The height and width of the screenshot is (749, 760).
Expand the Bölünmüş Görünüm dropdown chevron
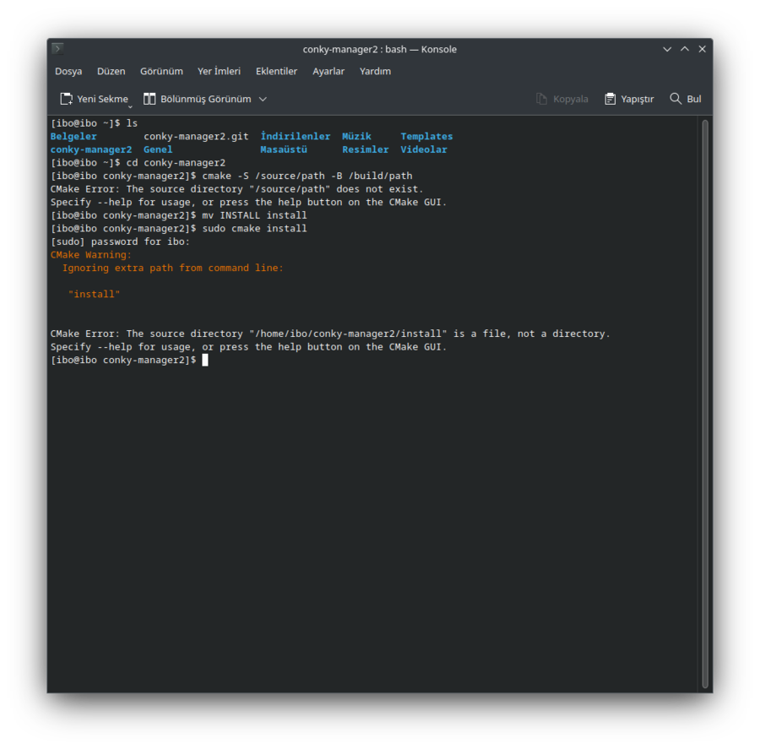pyautogui.click(x=263, y=99)
